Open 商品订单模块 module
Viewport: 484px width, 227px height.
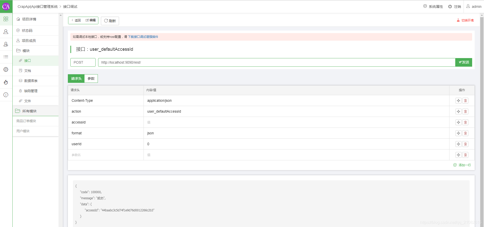(36, 121)
